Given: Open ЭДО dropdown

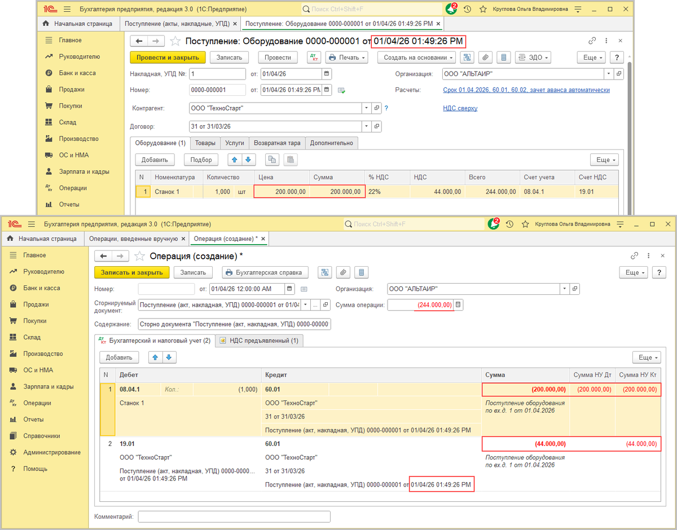Looking at the screenshot, I should point(533,58).
